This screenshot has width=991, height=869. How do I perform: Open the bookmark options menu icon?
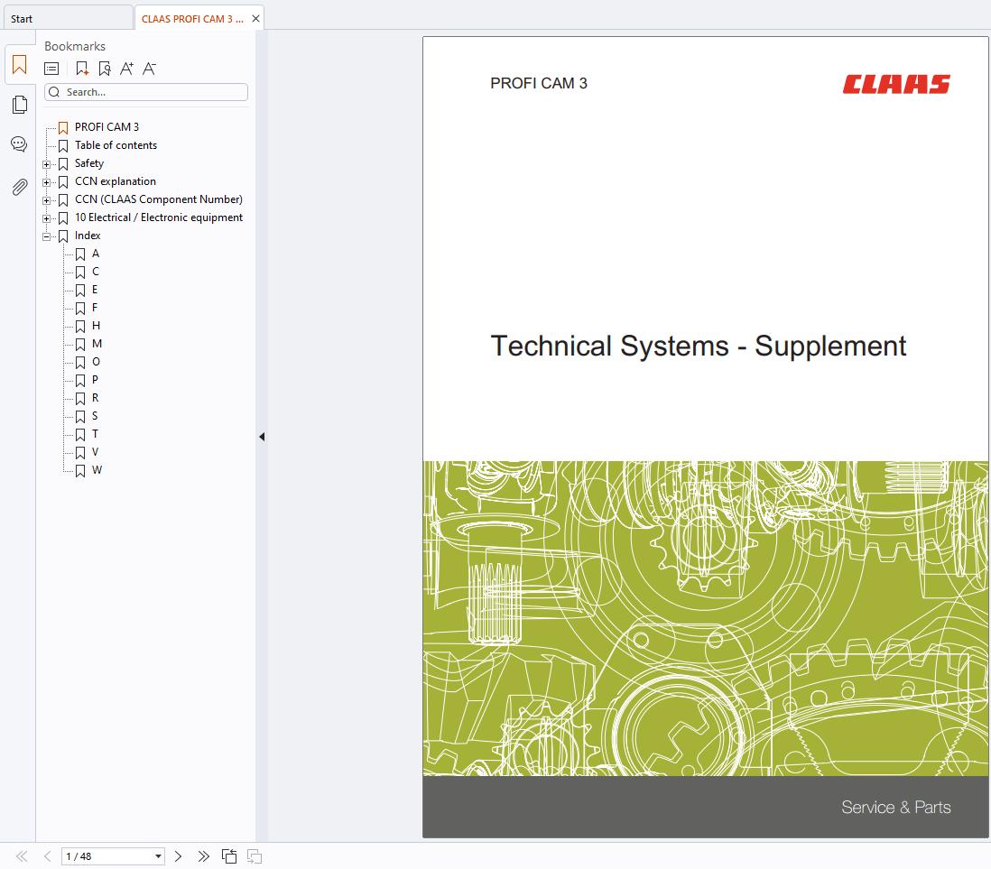point(52,69)
